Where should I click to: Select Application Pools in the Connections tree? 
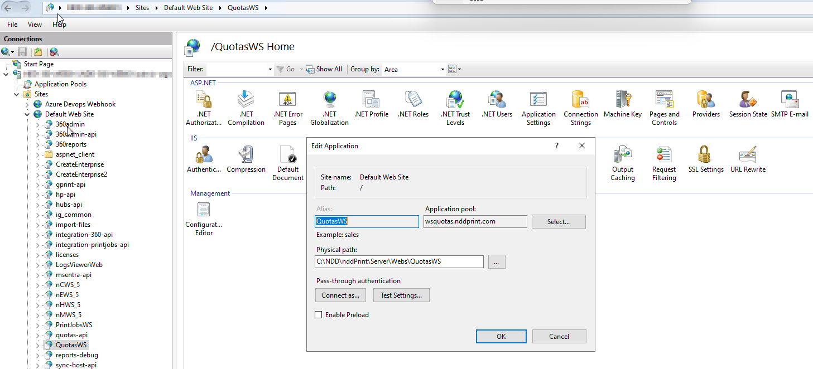pyautogui.click(x=60, y=84)
